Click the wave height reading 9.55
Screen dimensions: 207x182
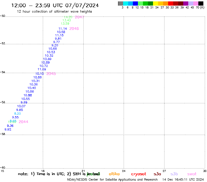[x=15, y=117]
